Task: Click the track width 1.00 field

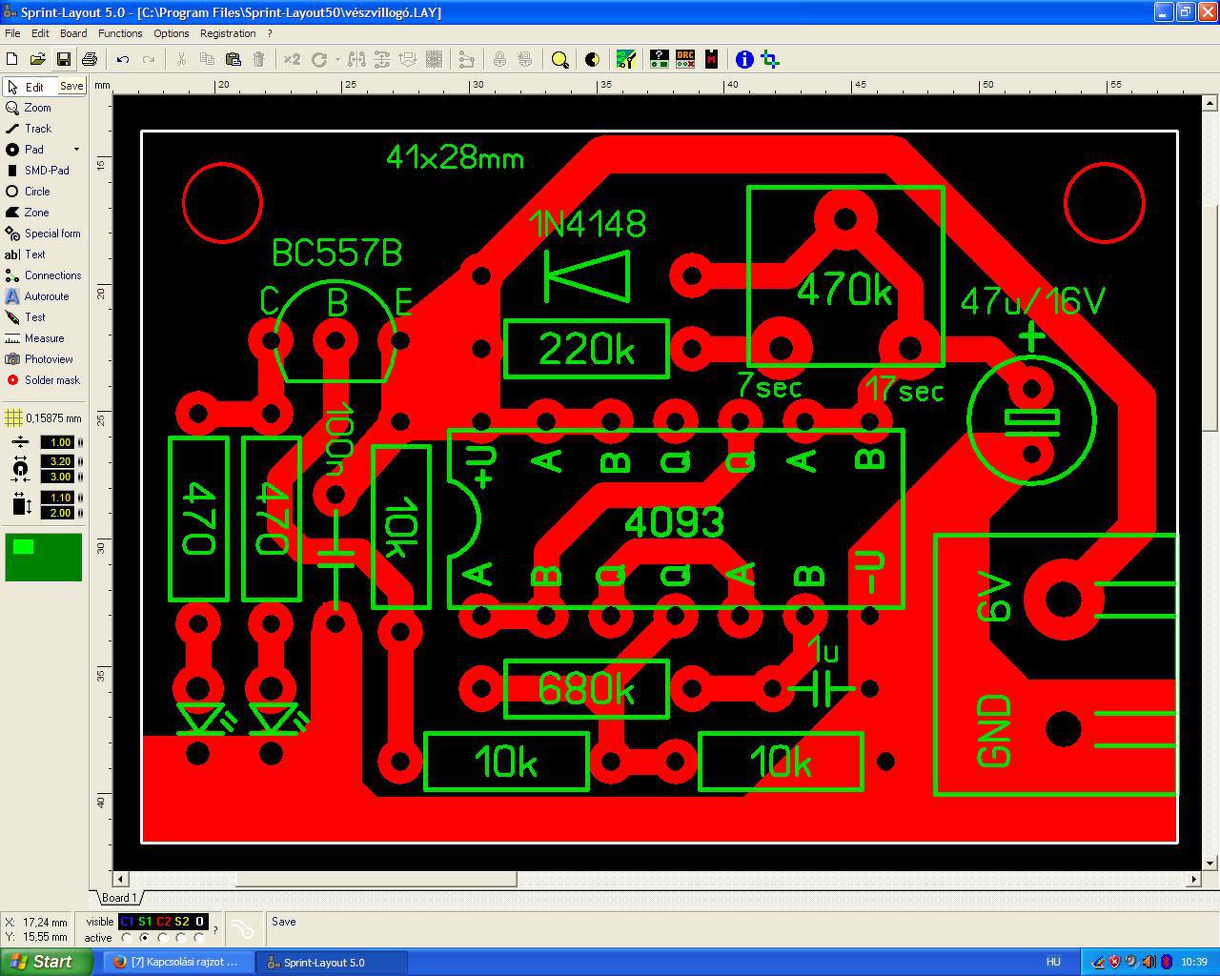Action: pyautogui.click(x=57, y=442)
